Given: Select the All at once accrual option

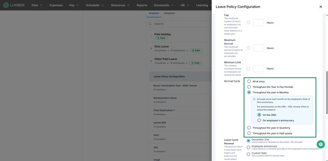Looking at the screenshot, I should coord(249,81).
